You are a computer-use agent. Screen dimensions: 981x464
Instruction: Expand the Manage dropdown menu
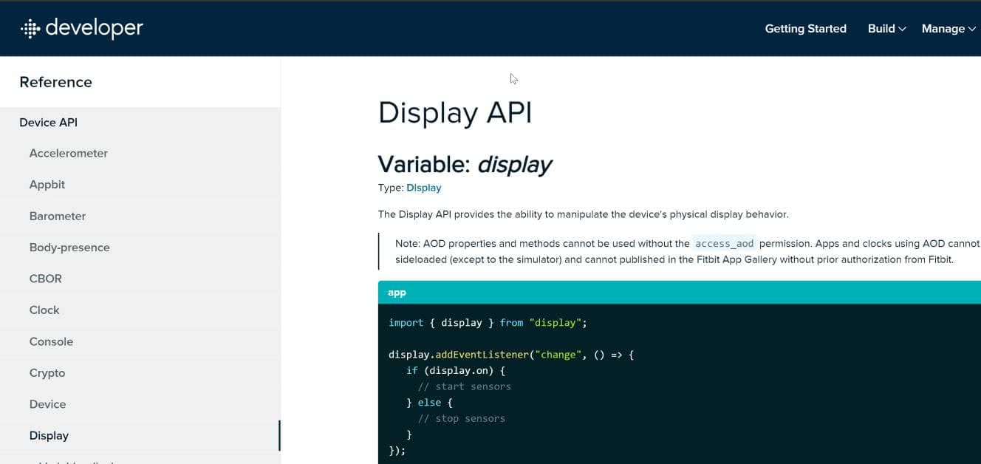point(948,29)
